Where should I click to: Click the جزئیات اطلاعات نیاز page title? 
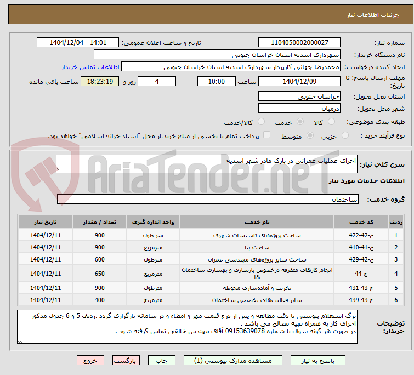[x=372, y=15]
